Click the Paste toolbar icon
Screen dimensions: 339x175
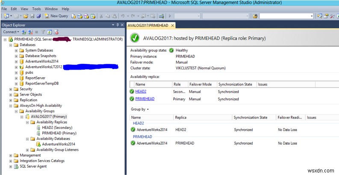click(x=115, y=16)
